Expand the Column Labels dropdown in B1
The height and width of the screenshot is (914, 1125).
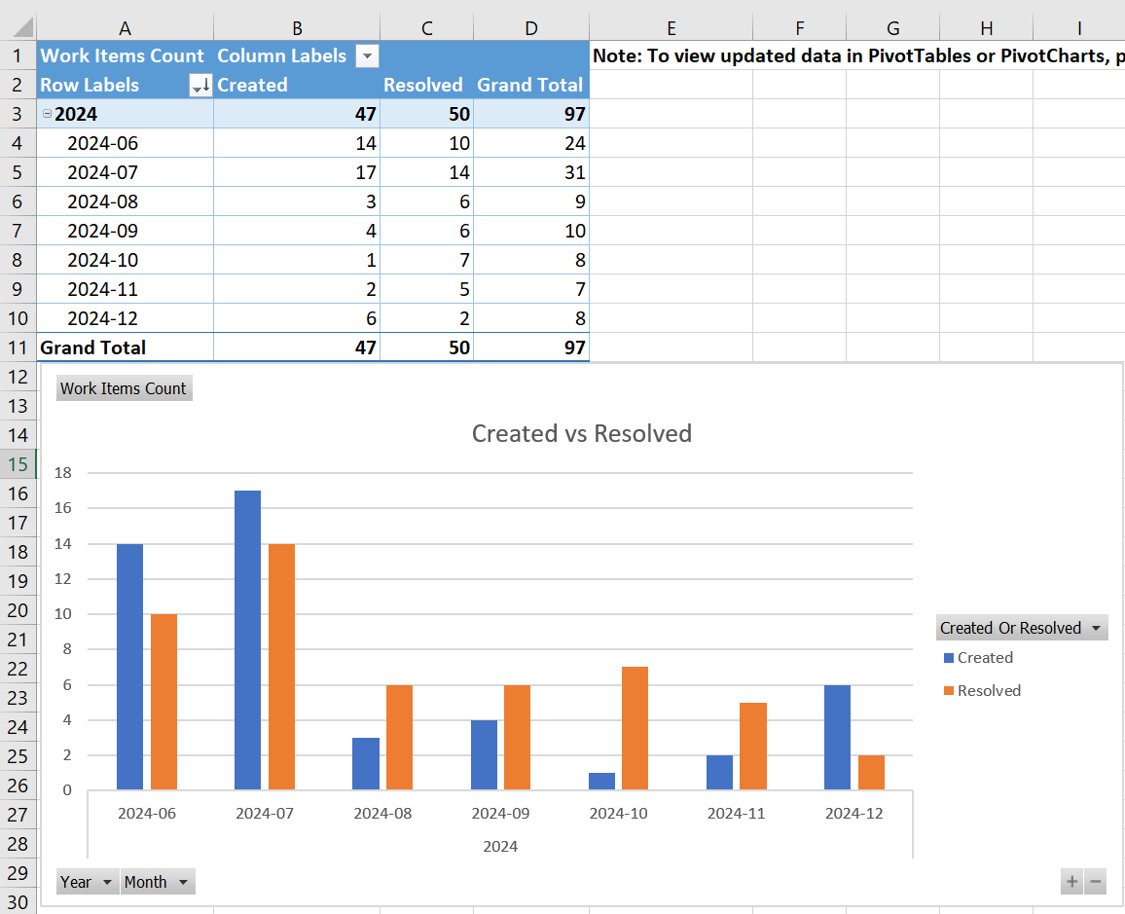(x=367, y=55)
